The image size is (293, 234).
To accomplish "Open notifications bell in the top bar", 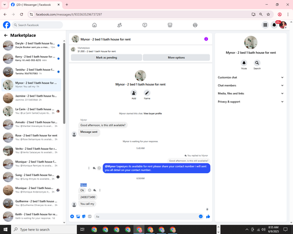I will [274, 25].
